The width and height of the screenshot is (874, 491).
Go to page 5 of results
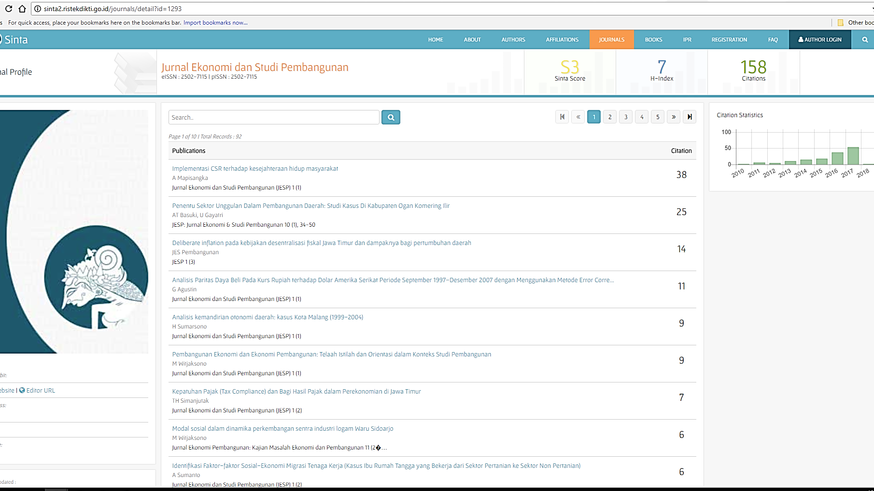[658, 117]
